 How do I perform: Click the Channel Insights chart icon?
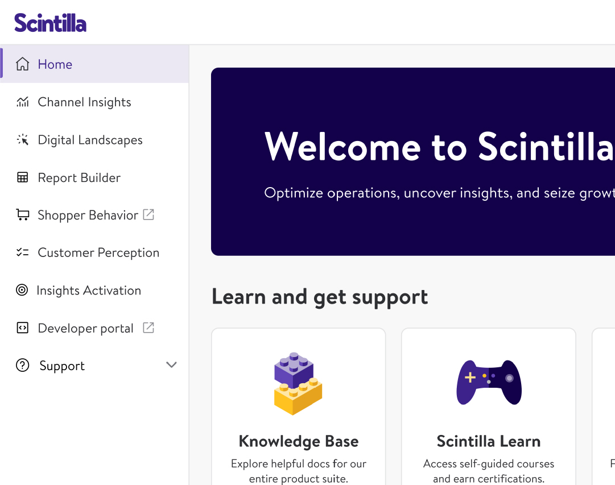[x=22, y=102]
